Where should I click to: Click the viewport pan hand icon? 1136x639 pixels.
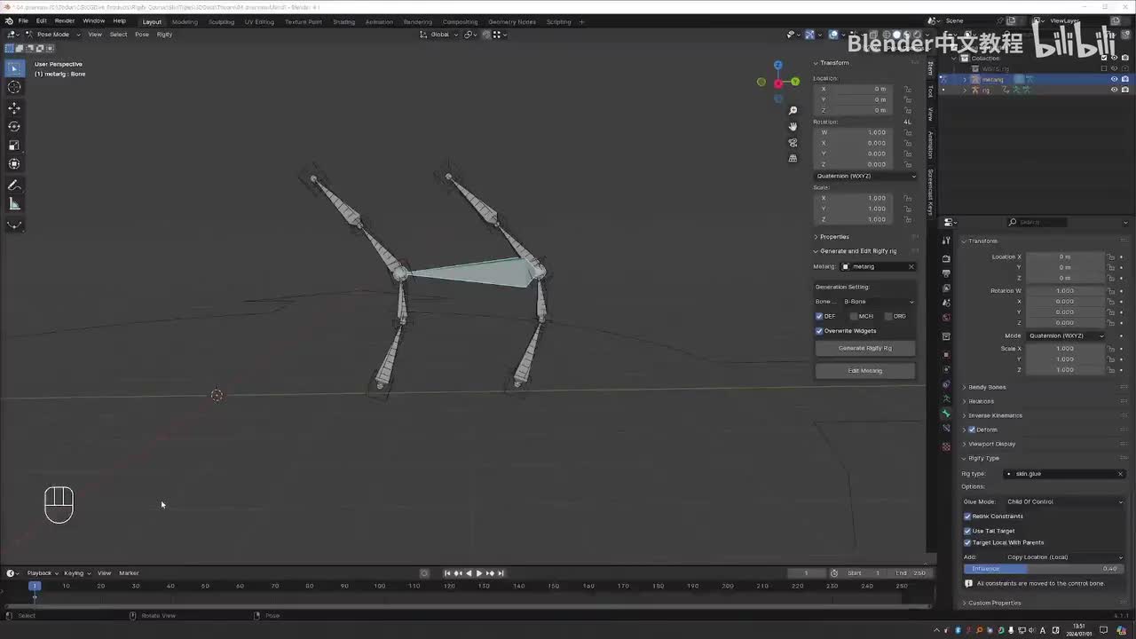coord(793,126)
